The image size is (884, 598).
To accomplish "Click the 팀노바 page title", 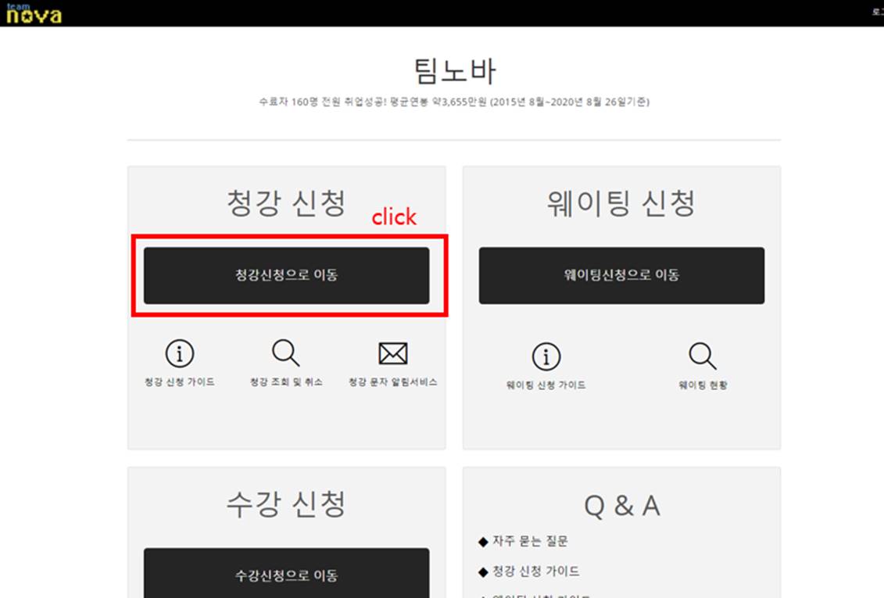I will tap(454, 71).
